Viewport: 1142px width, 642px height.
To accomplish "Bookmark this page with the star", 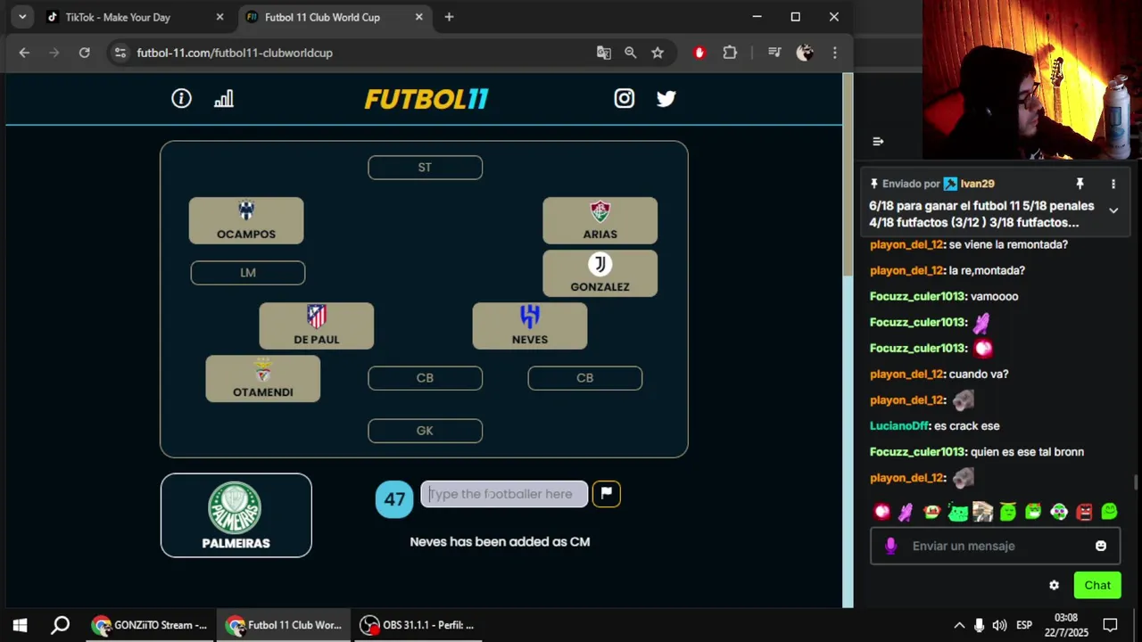I will [x=658, y=53].
